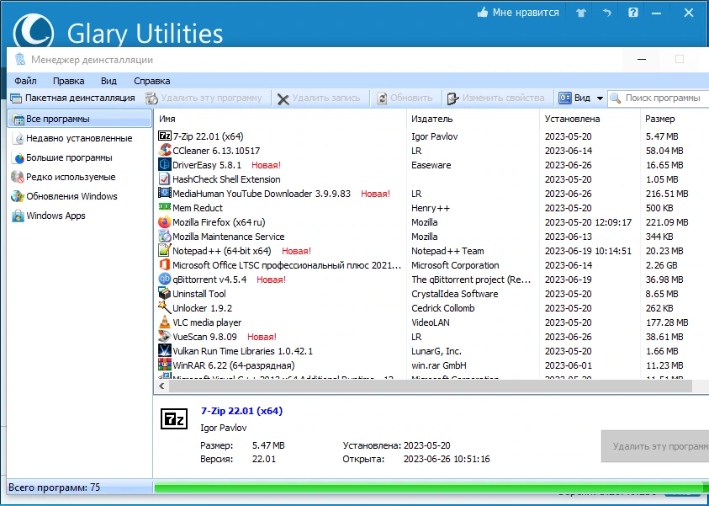
Task: Open the Правка menu
Action: 68,81
